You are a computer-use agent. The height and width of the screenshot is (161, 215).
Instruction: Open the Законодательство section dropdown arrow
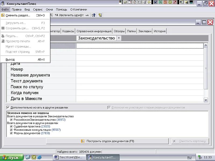119,38
